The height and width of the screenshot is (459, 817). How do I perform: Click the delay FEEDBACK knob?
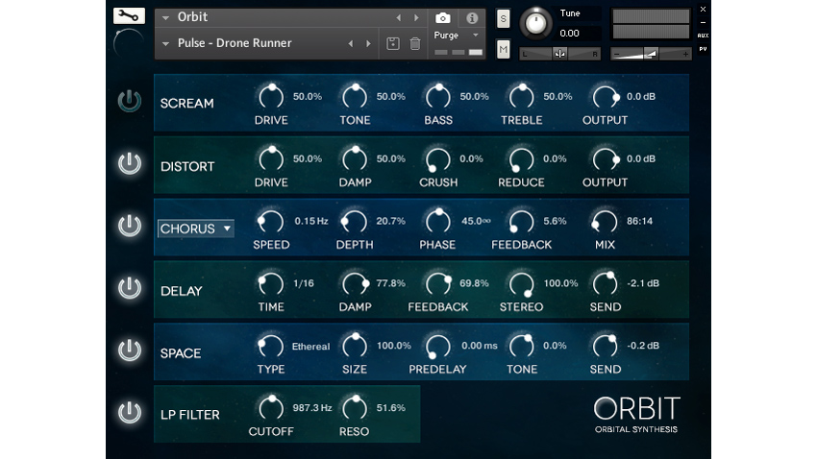pyautogui.click(x=437, y=283)
